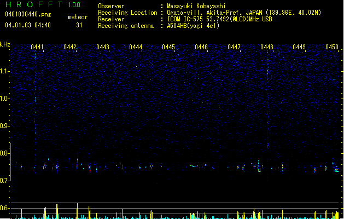This screenshot has width=344, height=219.
Task: Click the tallest yellow power bar below 0442
Action: click(x=77, y=211)
